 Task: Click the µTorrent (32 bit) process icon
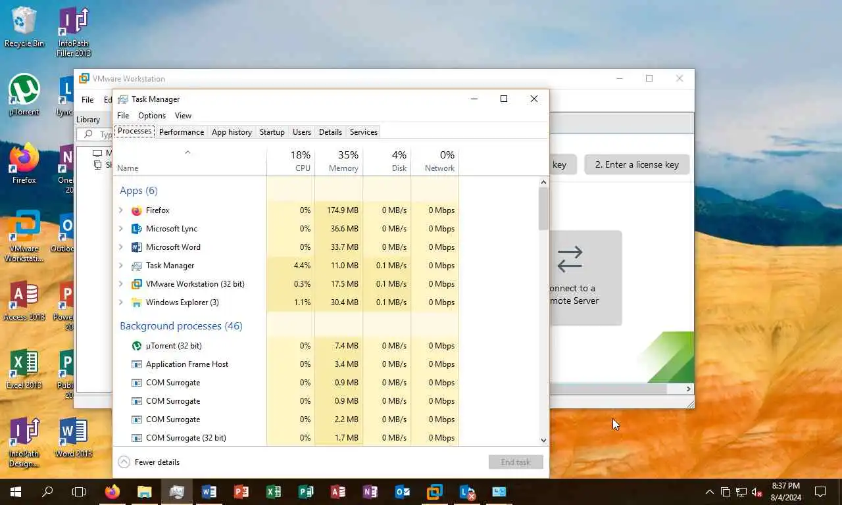137,346
